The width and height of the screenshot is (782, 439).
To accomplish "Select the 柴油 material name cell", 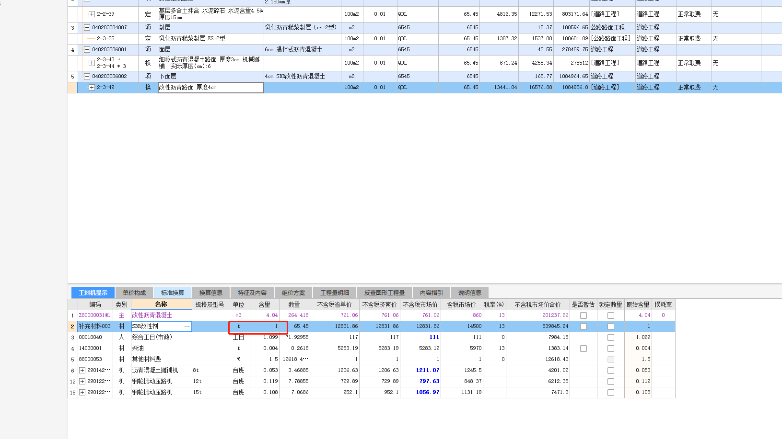I will (161, 349).
